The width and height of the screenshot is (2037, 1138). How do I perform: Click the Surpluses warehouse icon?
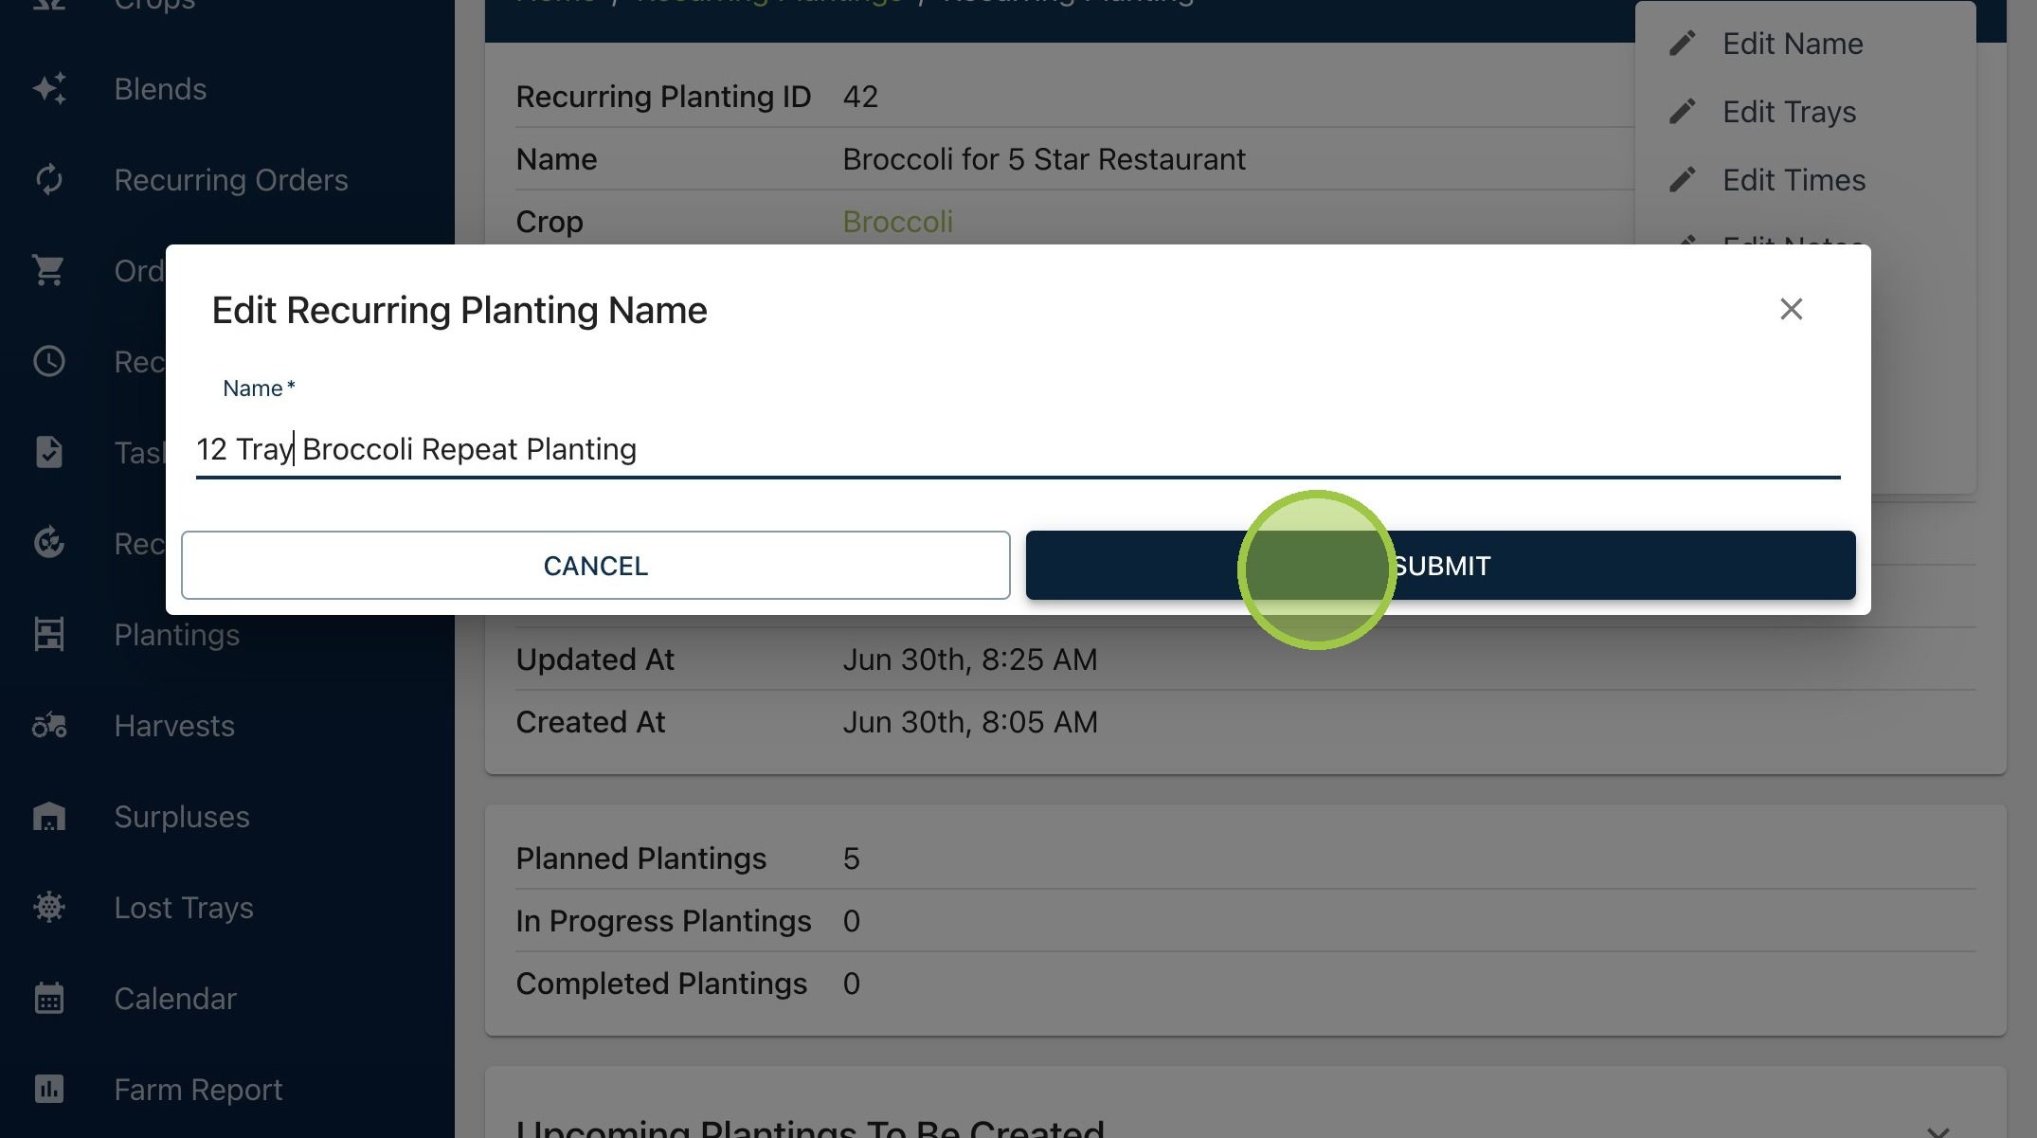pyautogui.click(x=49, y=817)
